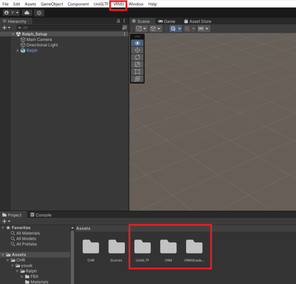Open the account dropdown labeled Y
The image size is (296, 284).
pyautogui.click(x=11, y=13)
